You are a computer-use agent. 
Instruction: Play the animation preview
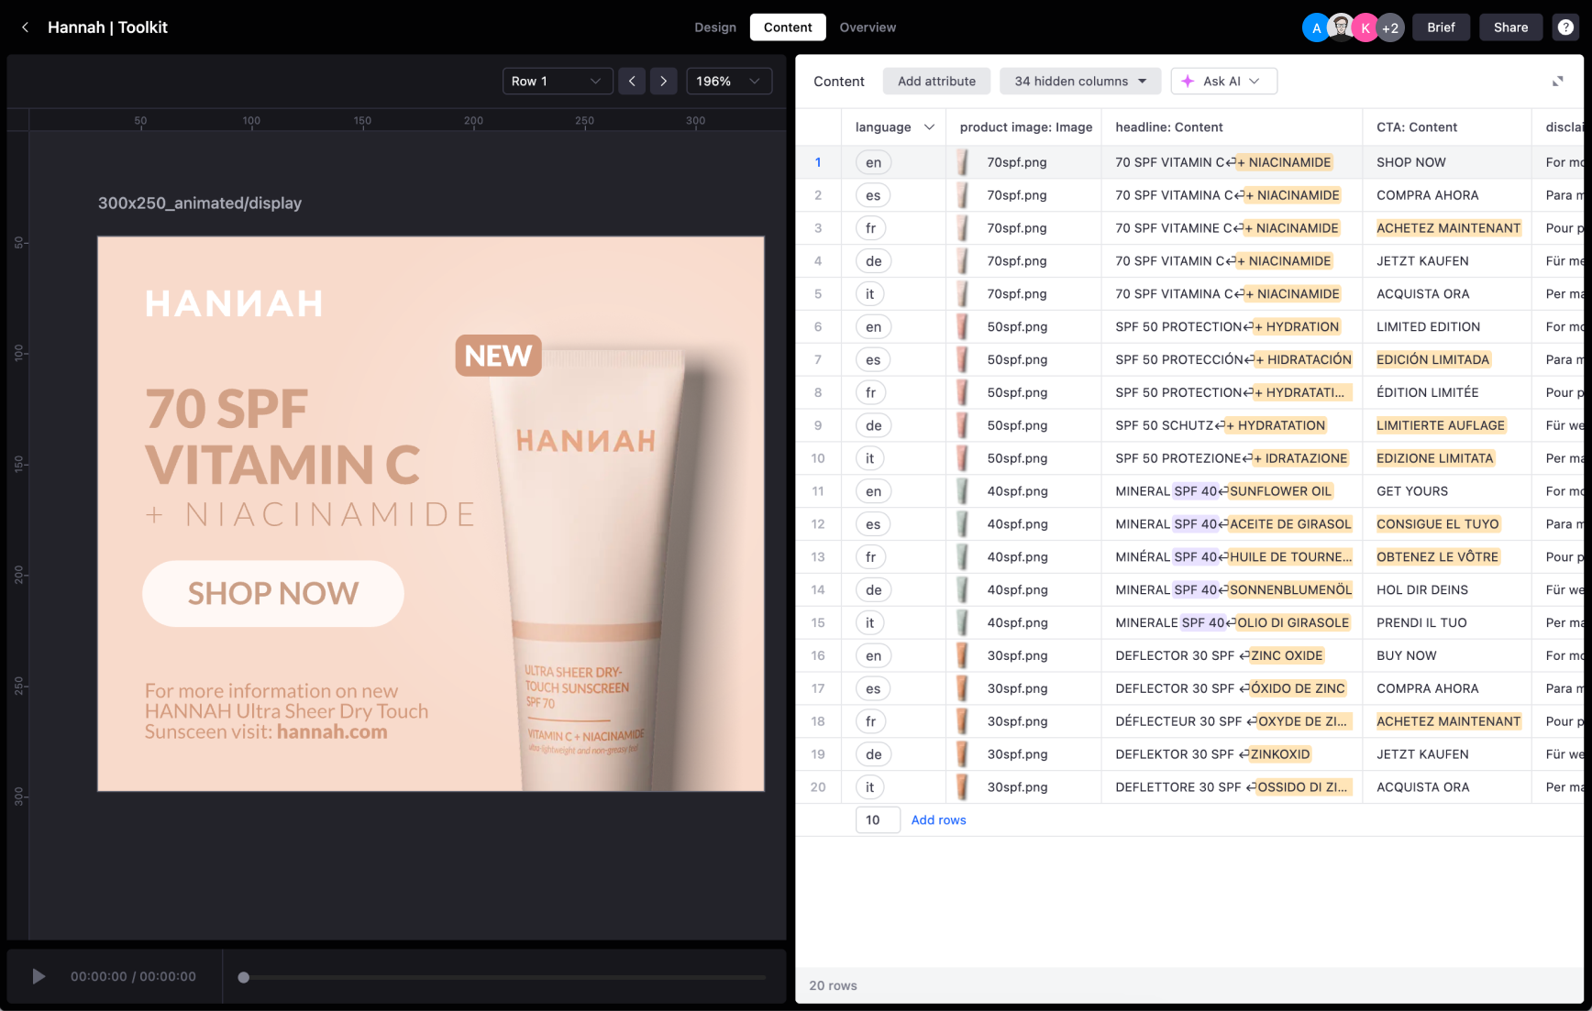coord(39,976)
